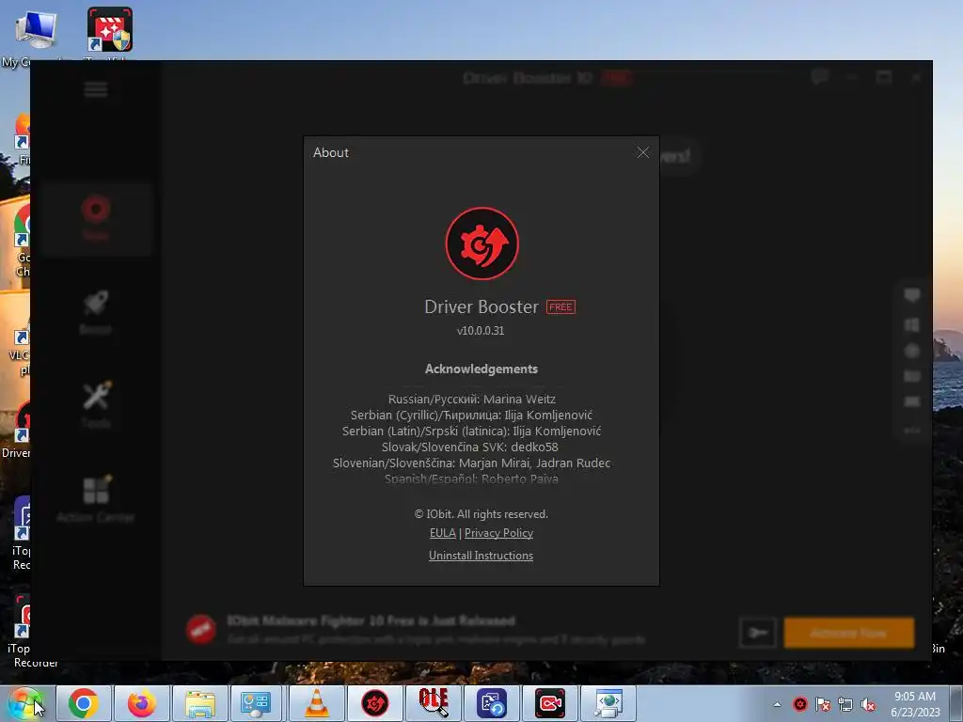Click the key icon button beside Activate Now
Image resolution: width=963 pixels, height=722 pixels.
(758, 633)
